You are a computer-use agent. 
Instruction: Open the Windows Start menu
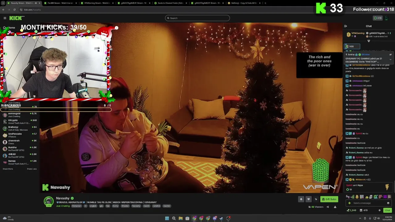click(167, 218)
